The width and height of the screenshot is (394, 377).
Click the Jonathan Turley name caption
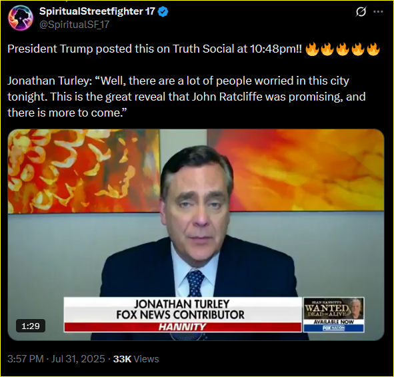181,304
